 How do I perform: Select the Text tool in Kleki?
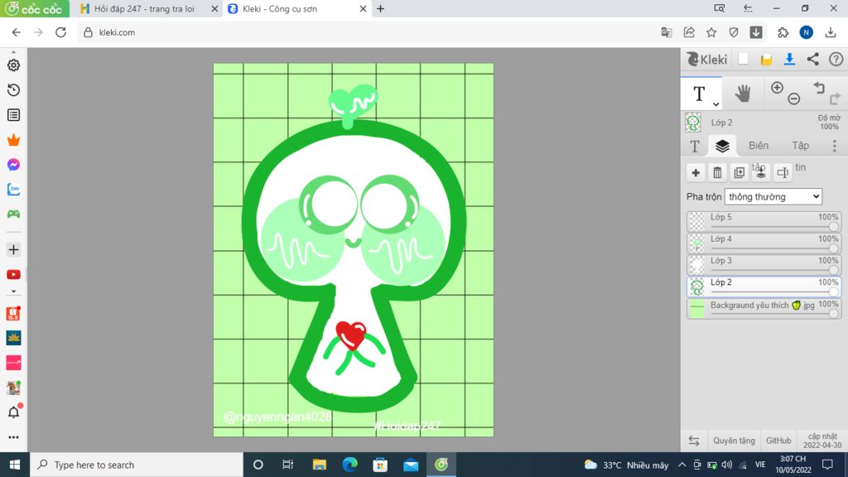pyautogui.click(x=699, y=94)
